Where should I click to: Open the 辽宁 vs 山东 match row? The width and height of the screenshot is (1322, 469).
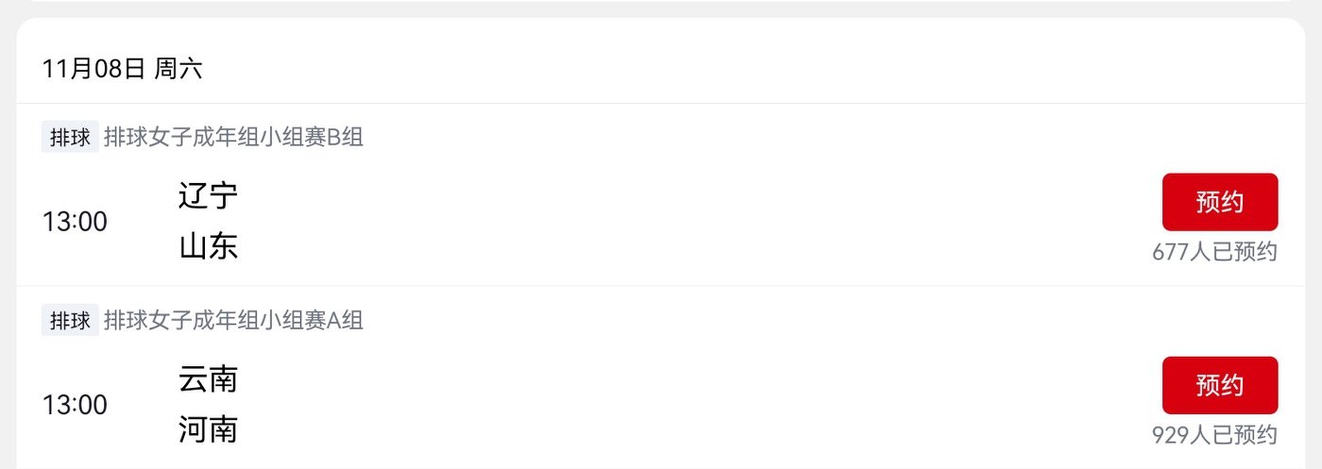click(x=661, y=222)
